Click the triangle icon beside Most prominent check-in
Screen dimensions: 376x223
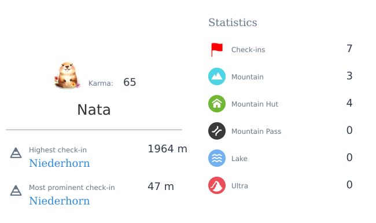pyautogui.click(x=16, y=191)
